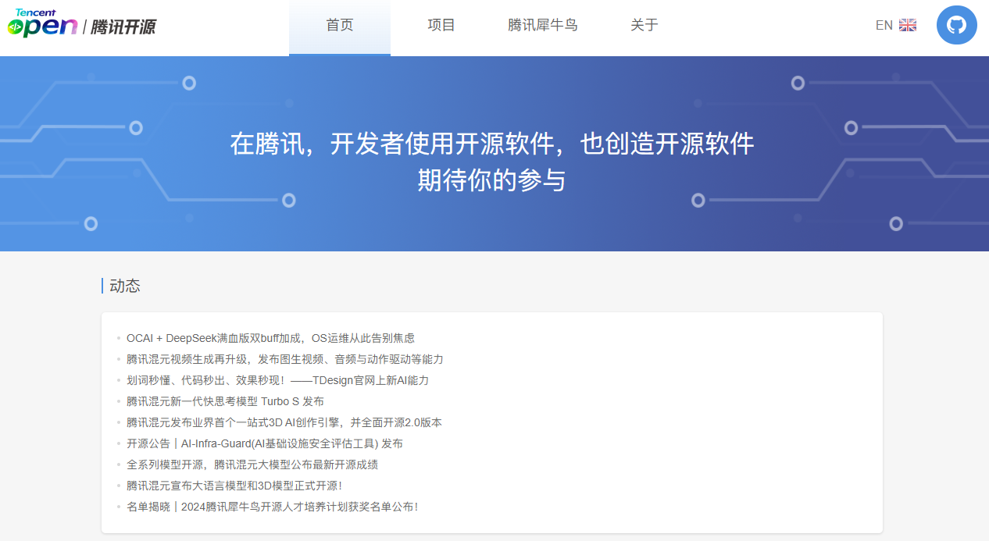Open the TDesign官网上新AI能力 article

[277, 380]
